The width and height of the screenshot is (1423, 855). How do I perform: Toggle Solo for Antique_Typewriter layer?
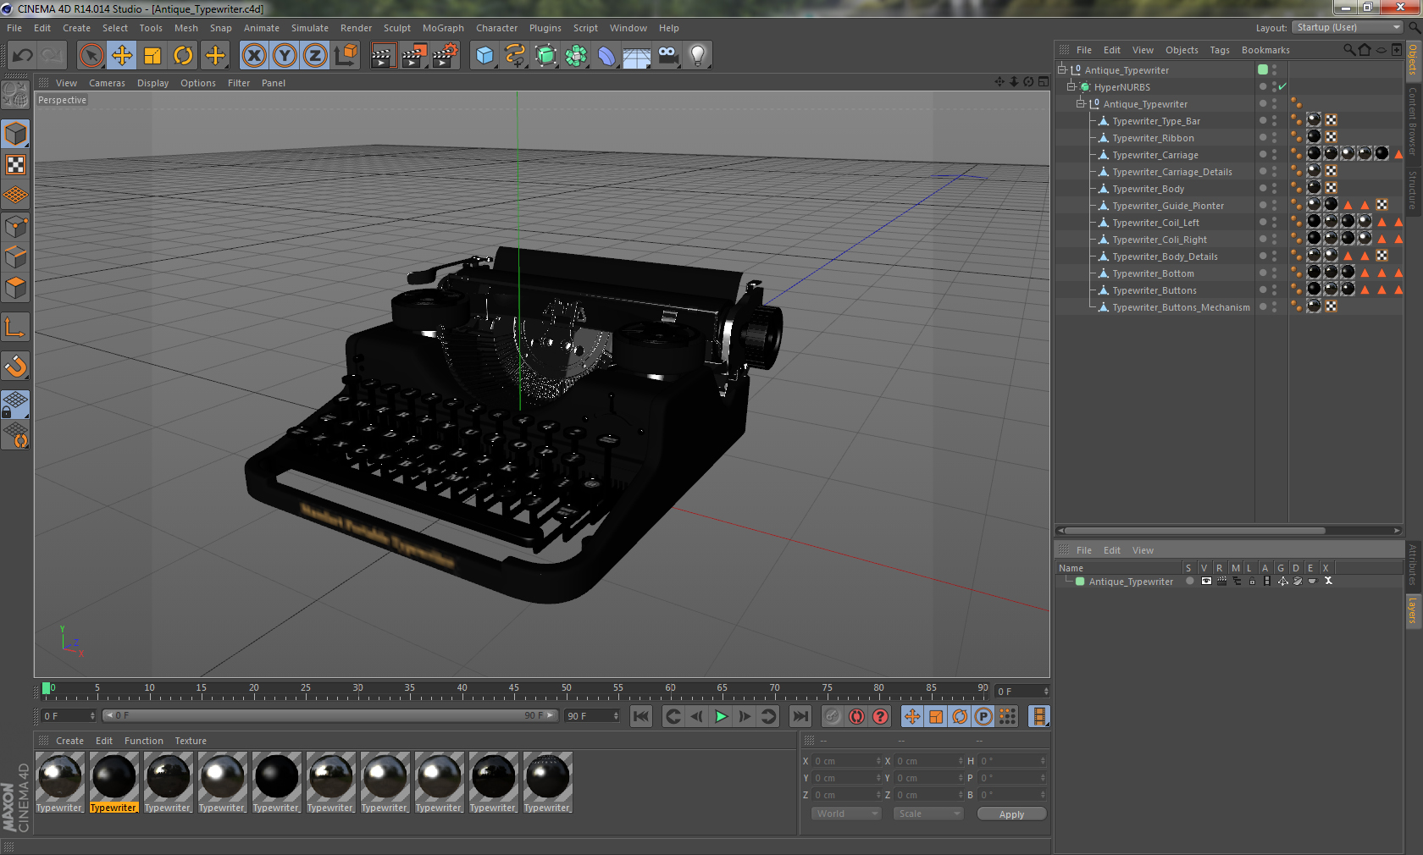(x=1190, y=581)
